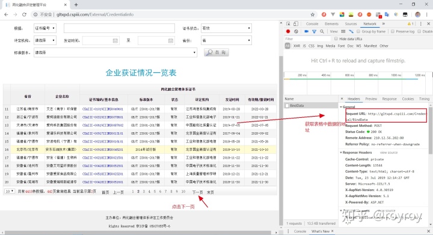Close the What's New drawer tab

click(x=333, y=231)
